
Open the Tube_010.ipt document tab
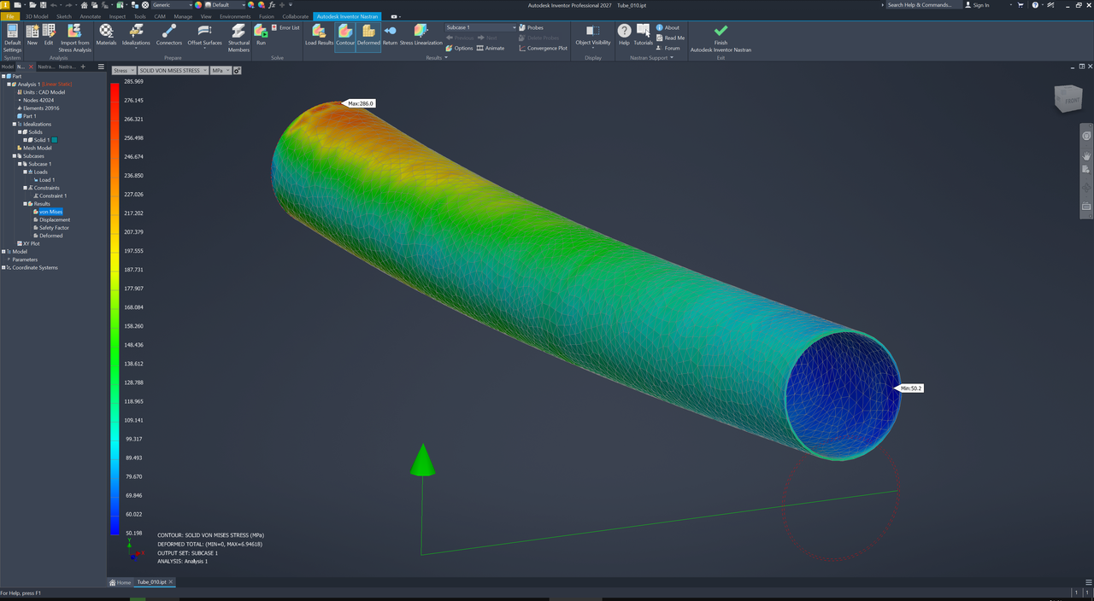[x=155, y=582]
